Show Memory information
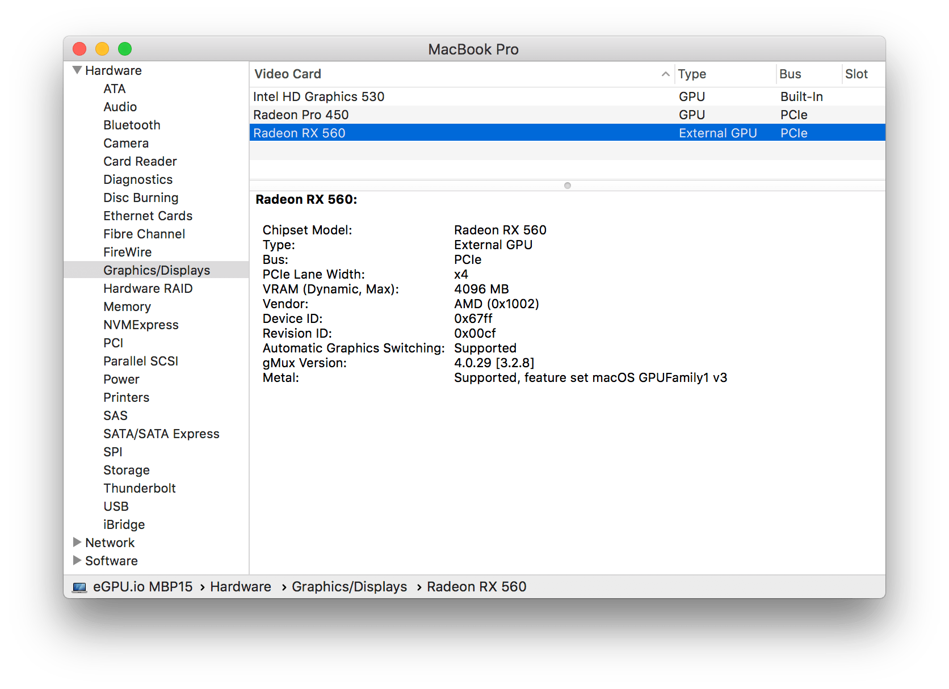The height and width of the screenshot is (689, 949). click(x=127, y=306)
